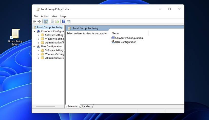Collapse the Computer Configuration tree node
Viewport: 209px width, 120px height.
point(34,31)
